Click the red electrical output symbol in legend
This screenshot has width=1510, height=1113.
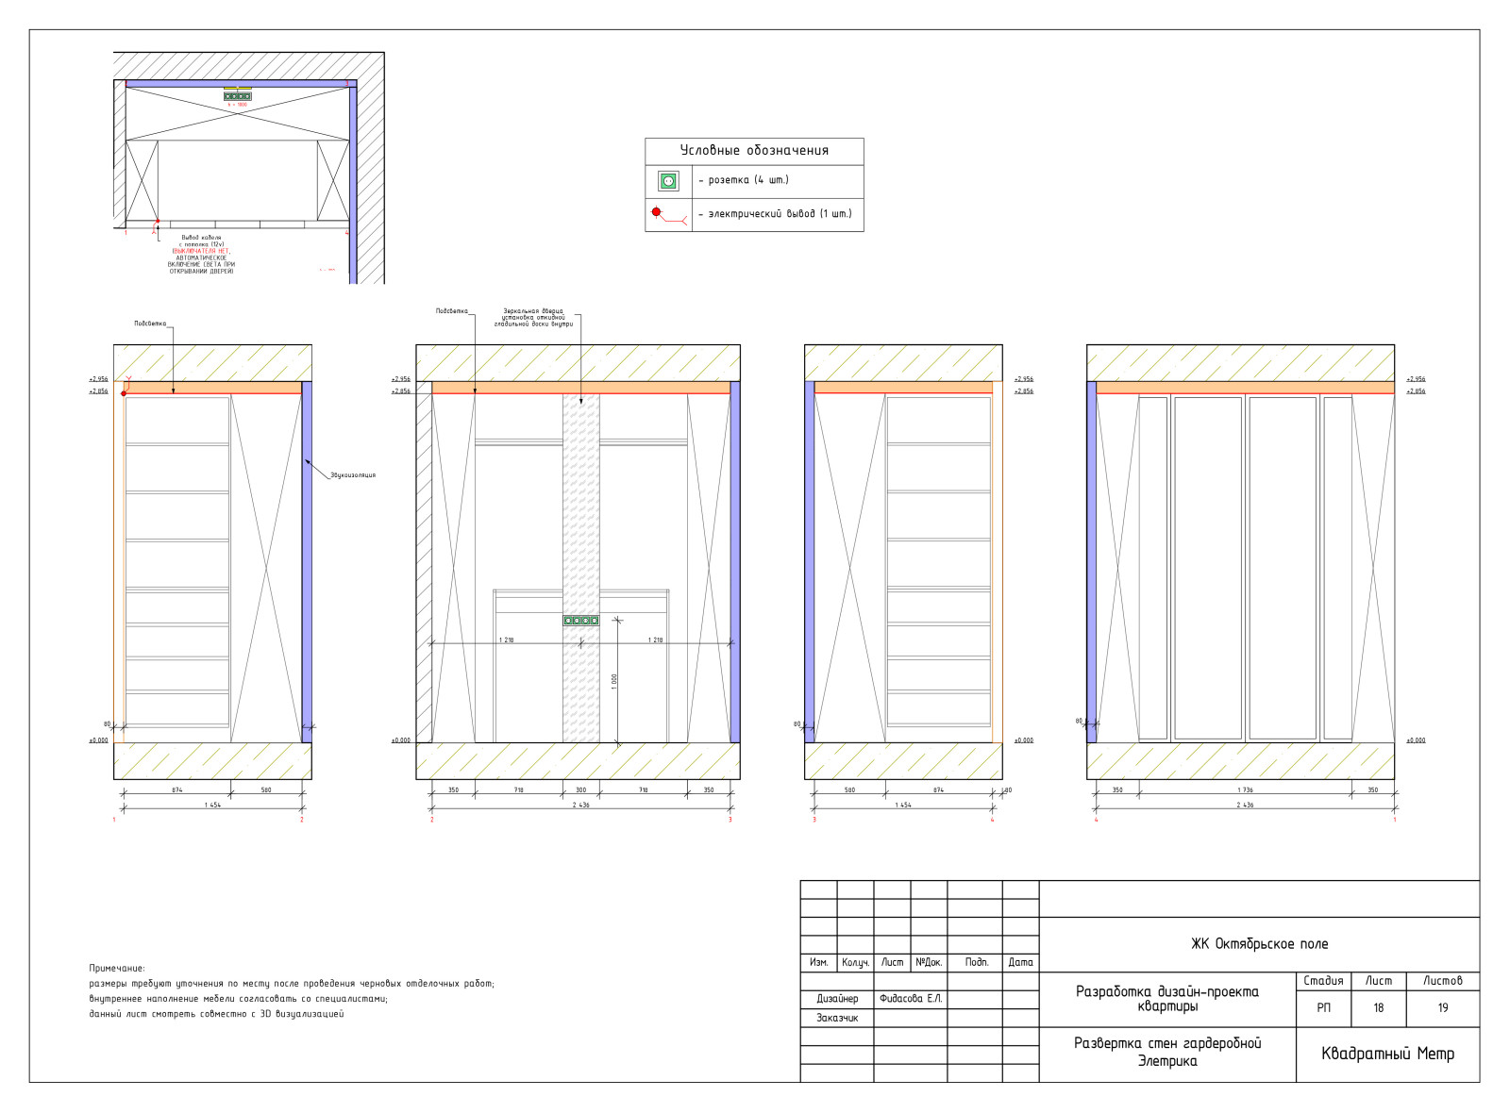click(658, 212)
